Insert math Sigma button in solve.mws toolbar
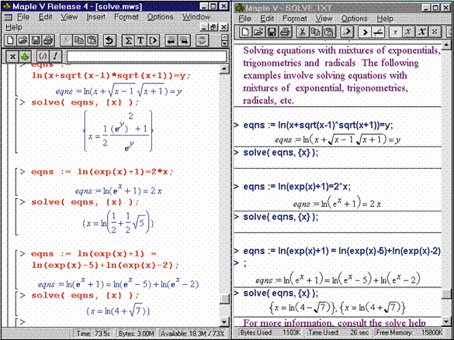454x340 pixels. [128, 40]
